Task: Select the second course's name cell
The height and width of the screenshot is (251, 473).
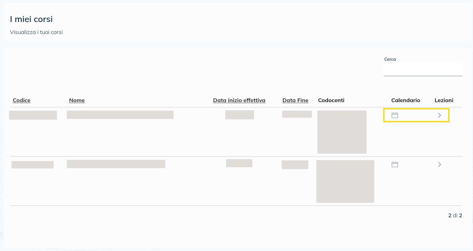Action: point(116,164)
